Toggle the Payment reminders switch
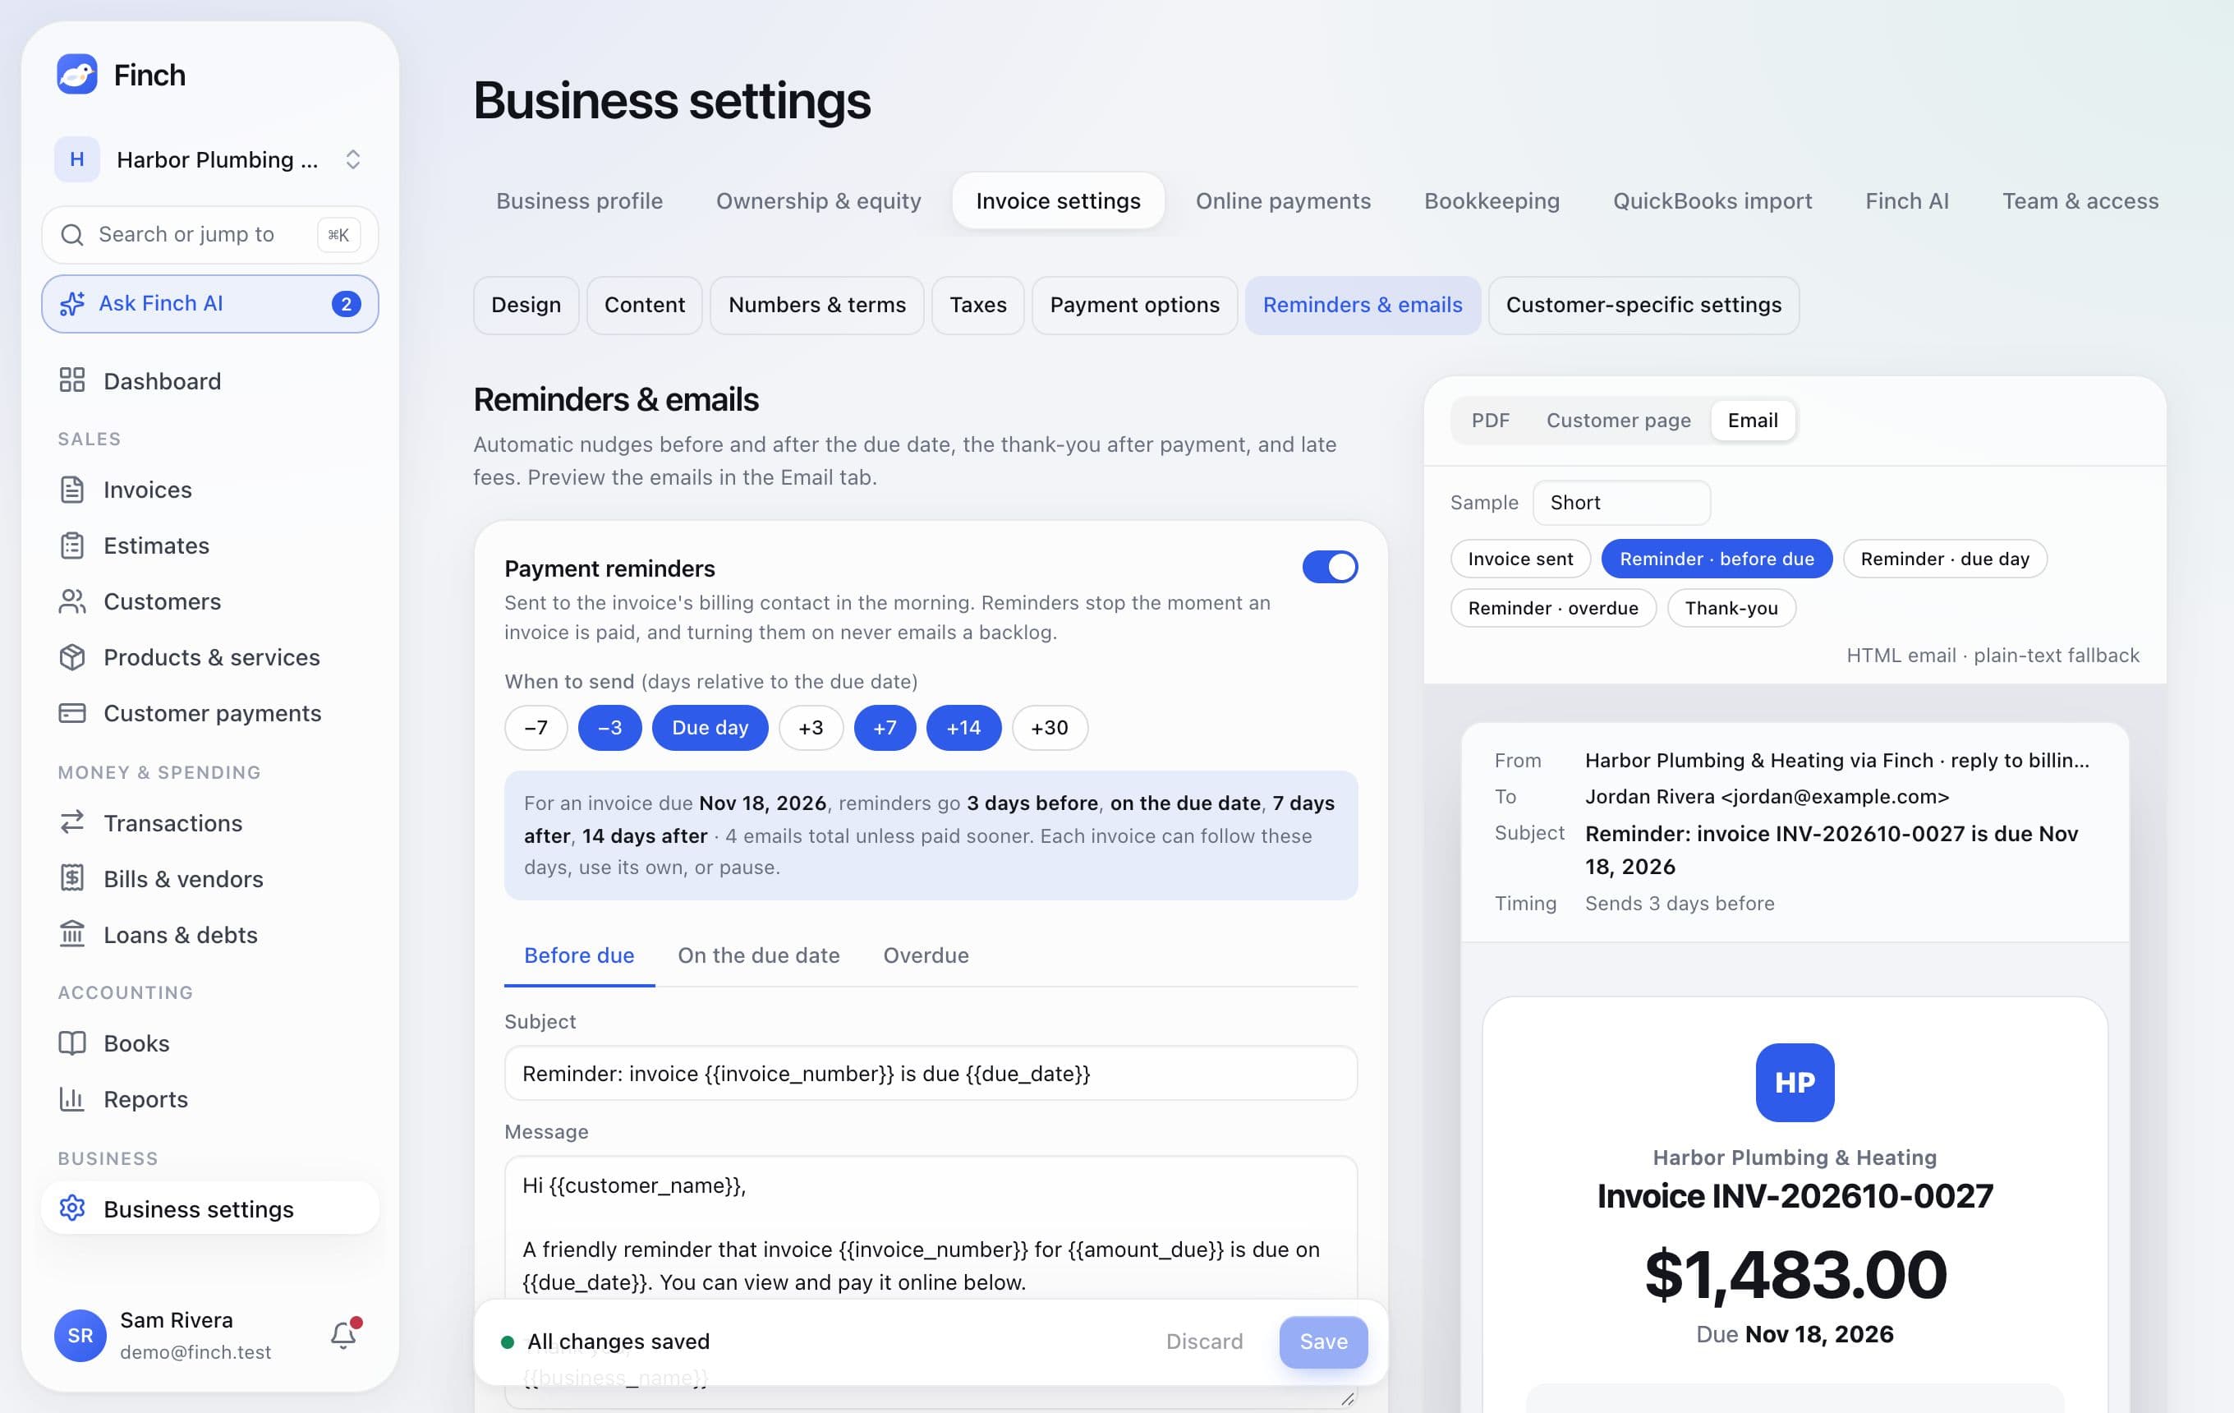 (1330, 567)
